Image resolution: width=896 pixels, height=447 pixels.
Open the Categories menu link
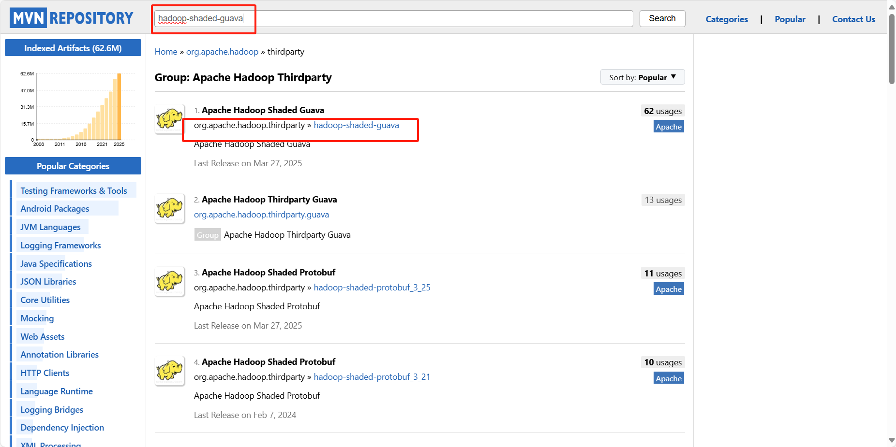[x=726, y=19]
